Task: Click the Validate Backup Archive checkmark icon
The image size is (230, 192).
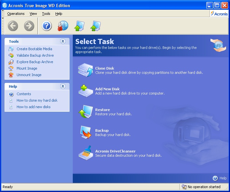Action: point(11,56)
